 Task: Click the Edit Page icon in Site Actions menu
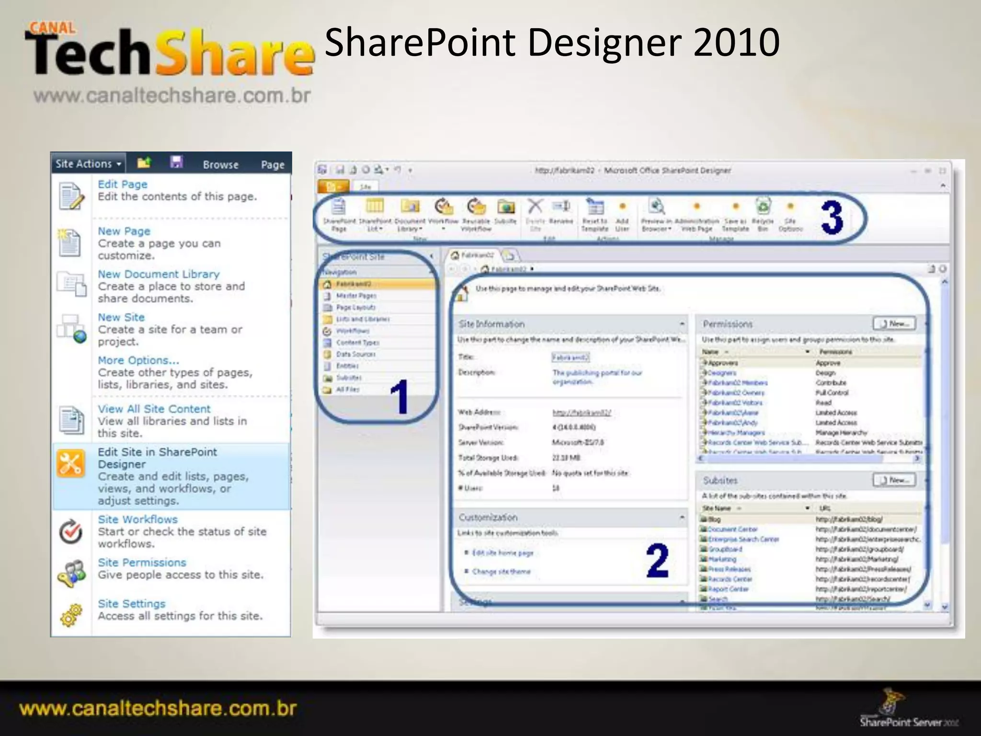tap(71, 195)
